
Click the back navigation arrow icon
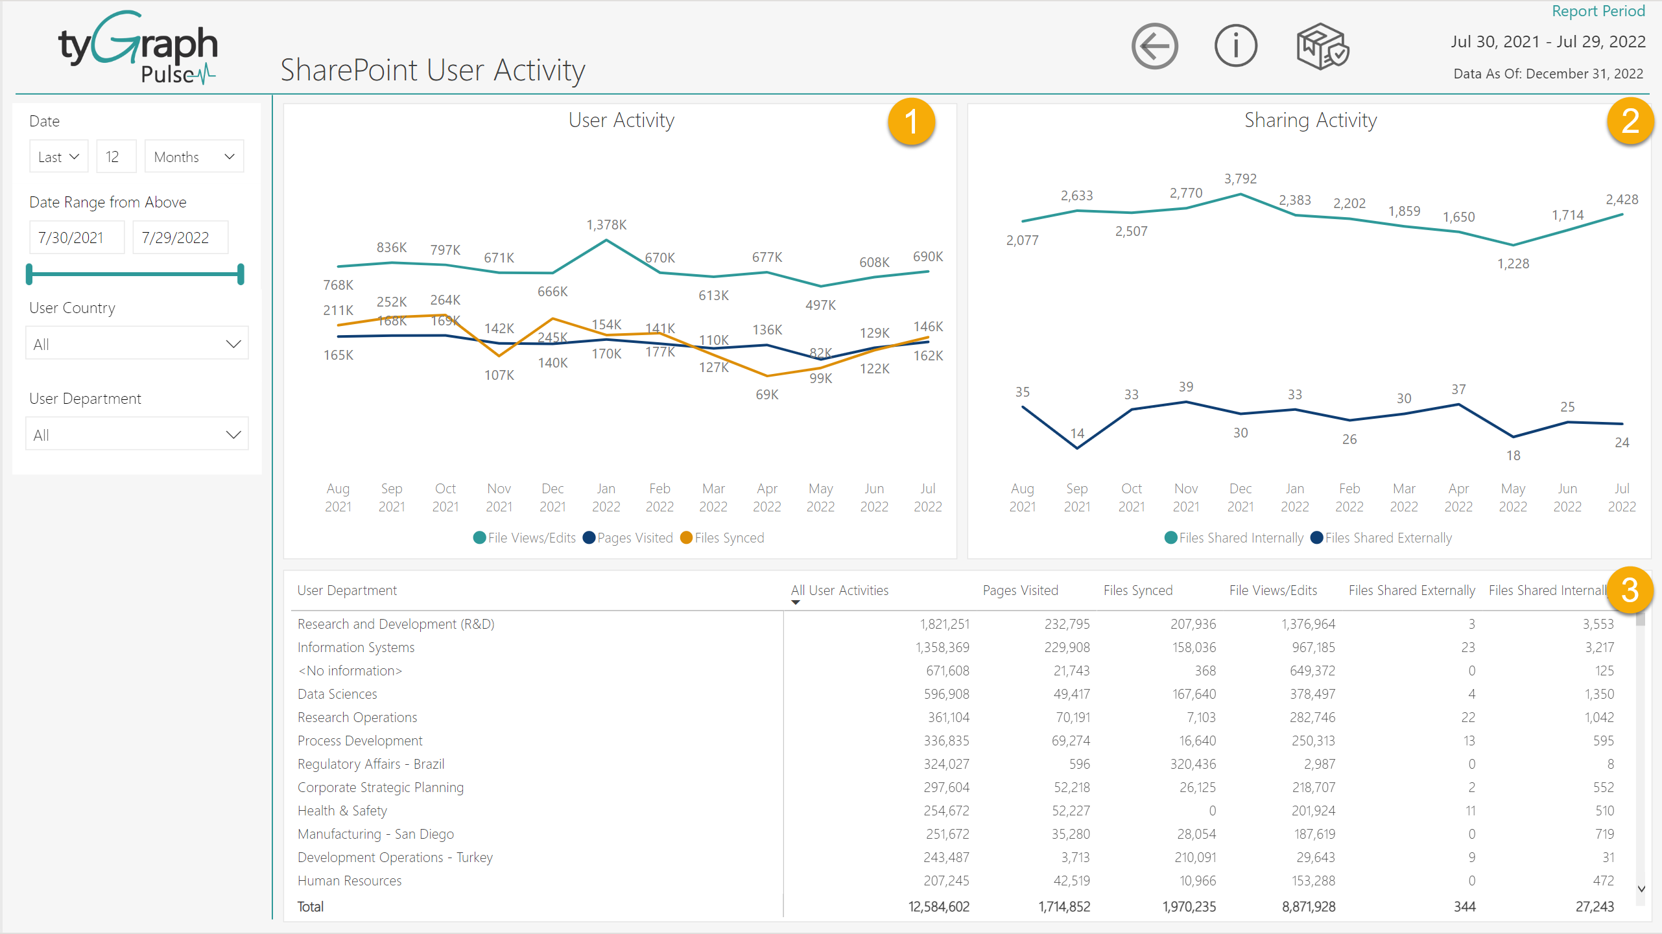pos(1154,45)
